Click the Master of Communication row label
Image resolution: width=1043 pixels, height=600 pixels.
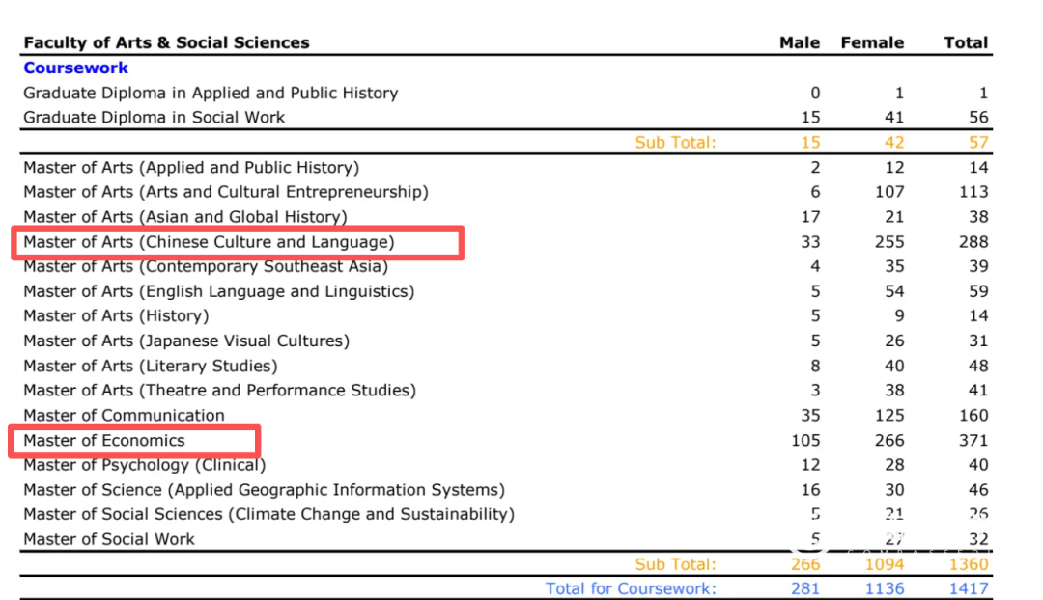(124, 416)
